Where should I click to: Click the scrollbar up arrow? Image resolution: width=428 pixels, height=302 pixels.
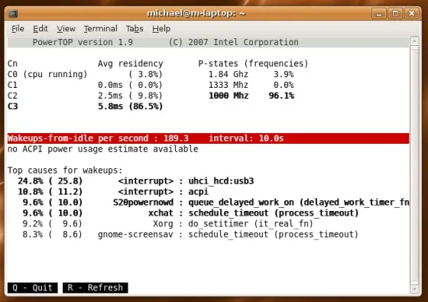(x=414, y=41)
